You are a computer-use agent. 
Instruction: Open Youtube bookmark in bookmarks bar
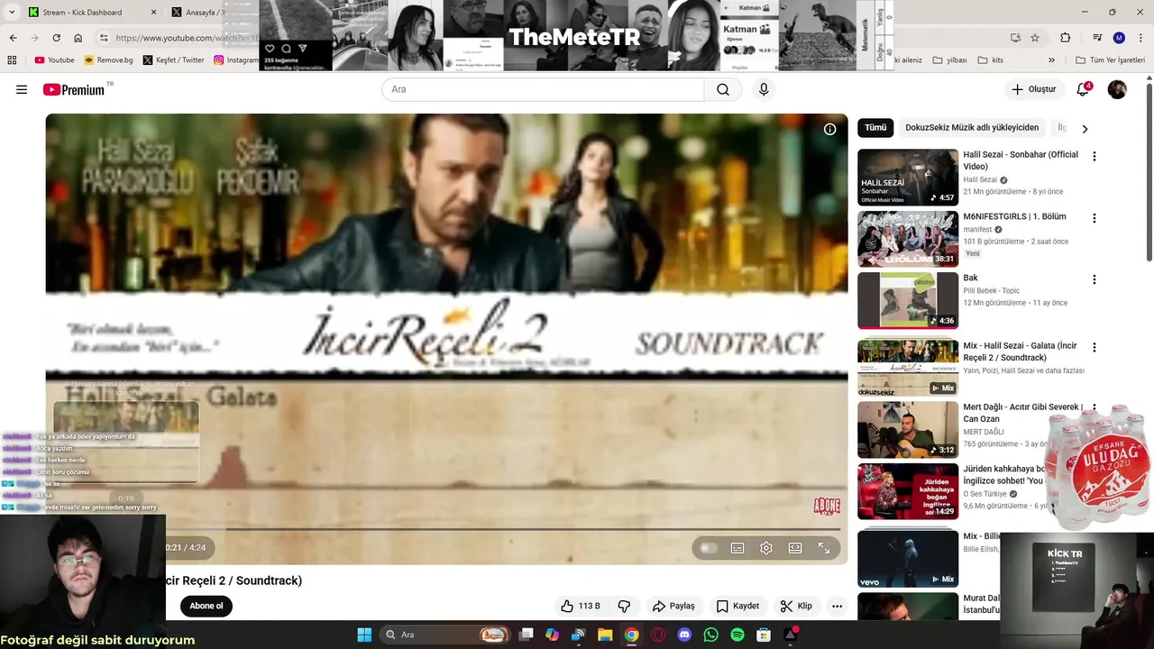point(54,60)
